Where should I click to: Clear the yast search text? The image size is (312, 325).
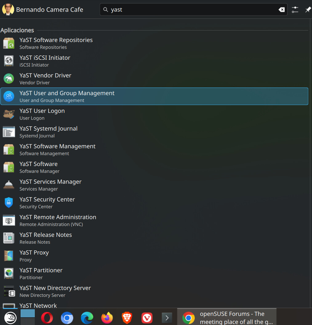coord(281,10)
